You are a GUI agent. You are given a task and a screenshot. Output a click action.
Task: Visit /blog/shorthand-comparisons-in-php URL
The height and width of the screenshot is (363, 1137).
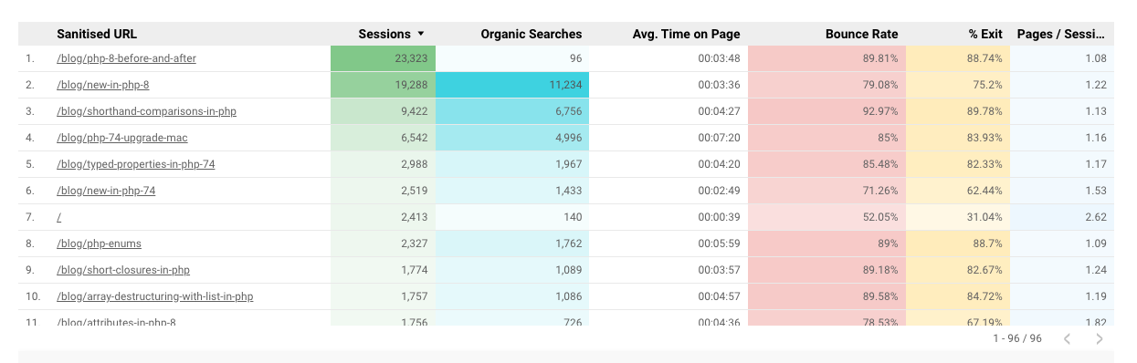[146, 111]
